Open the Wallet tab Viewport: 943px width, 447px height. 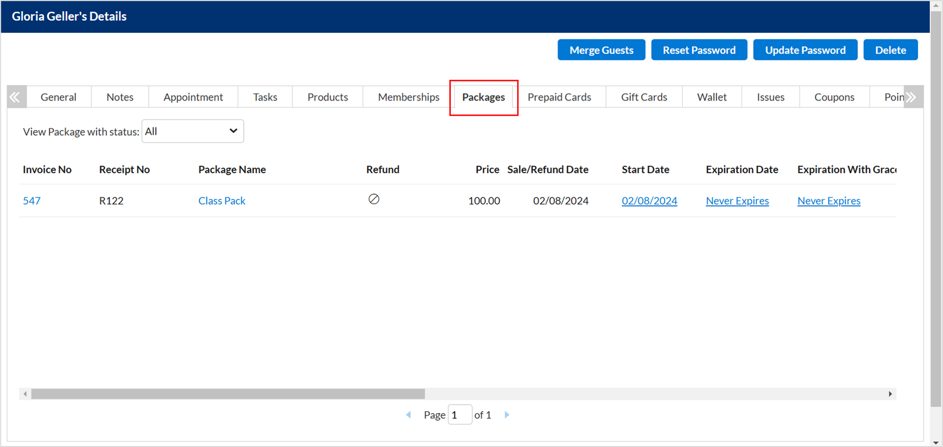tap(712, 97)
